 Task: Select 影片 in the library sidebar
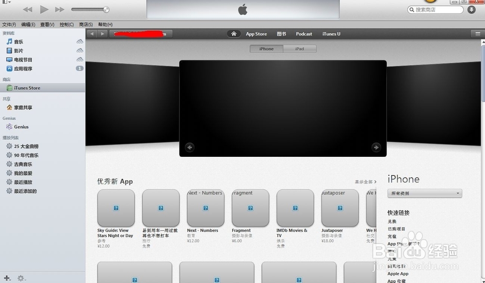click(18, 50)
